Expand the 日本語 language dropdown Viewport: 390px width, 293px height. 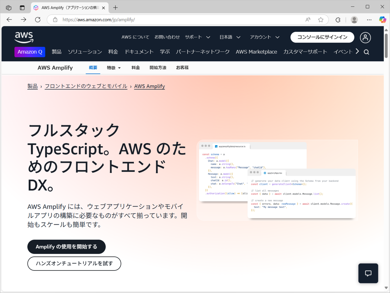coord(230,37)
